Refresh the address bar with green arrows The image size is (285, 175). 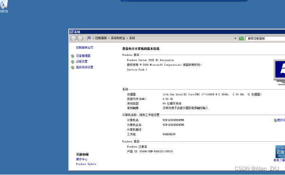[241, 39]
